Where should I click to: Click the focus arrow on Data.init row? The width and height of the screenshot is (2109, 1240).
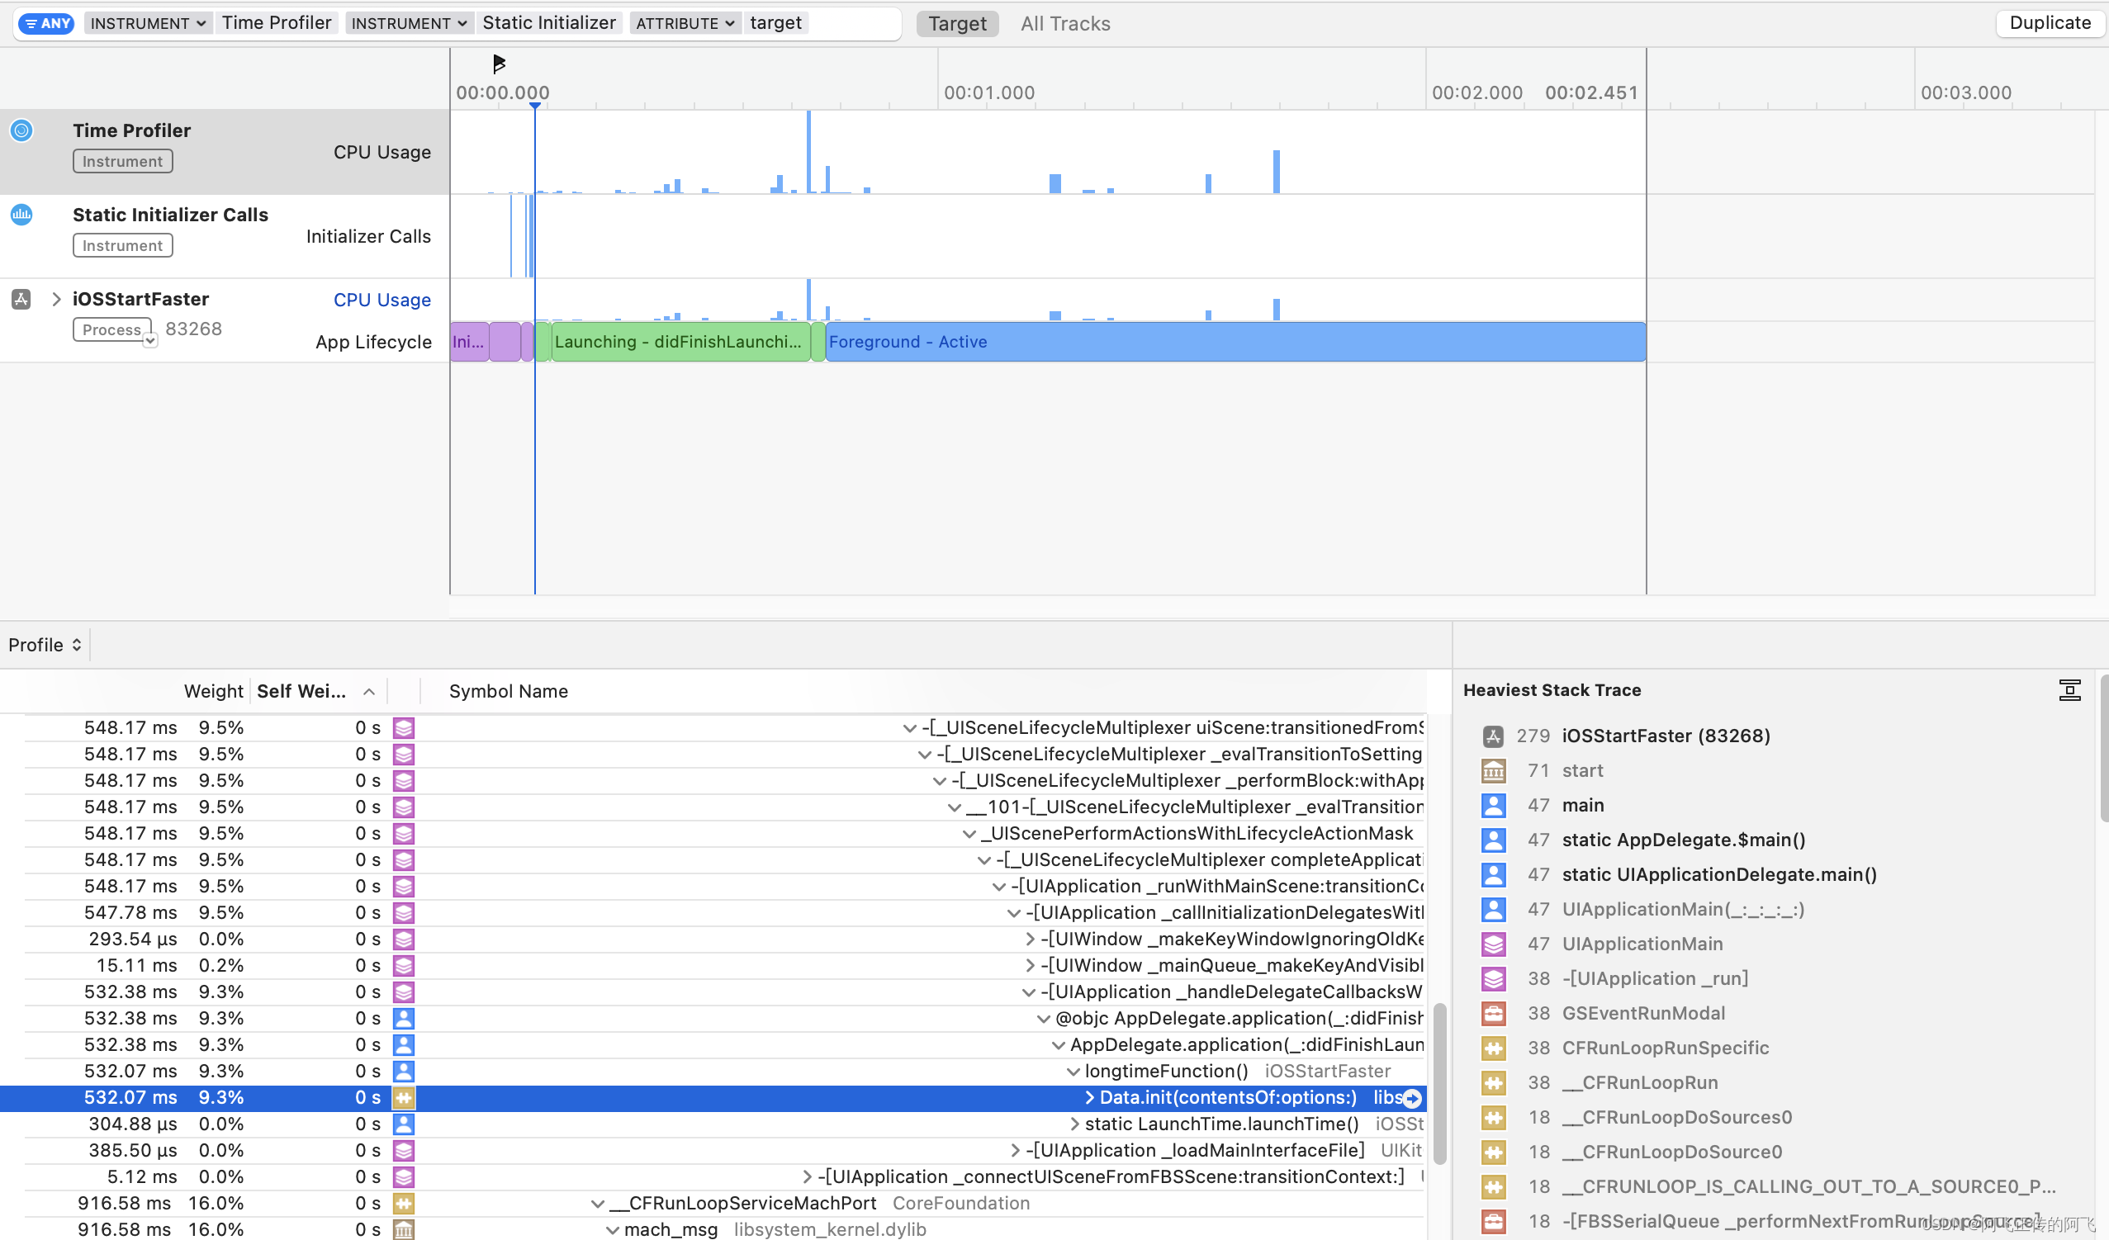pos(1412,1099)
